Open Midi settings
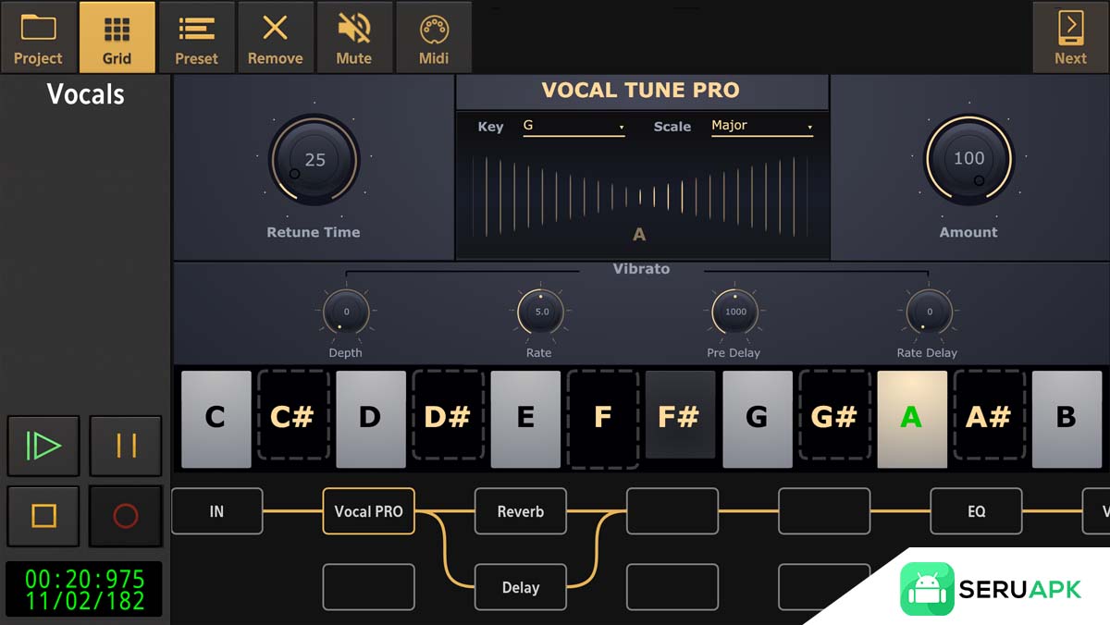The width and height of the screenshot is (1110, 625). tap(433, 37)
